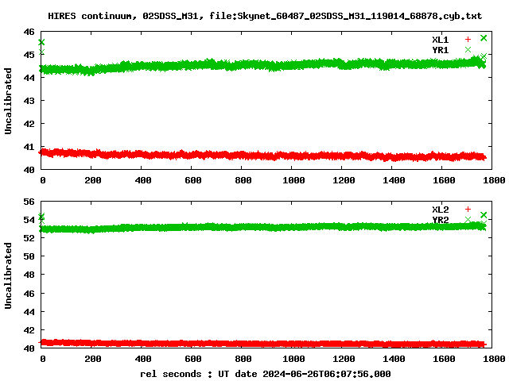
Task: Click the x-axis value 600 under bottom plot
Action: tap(193, 359)
